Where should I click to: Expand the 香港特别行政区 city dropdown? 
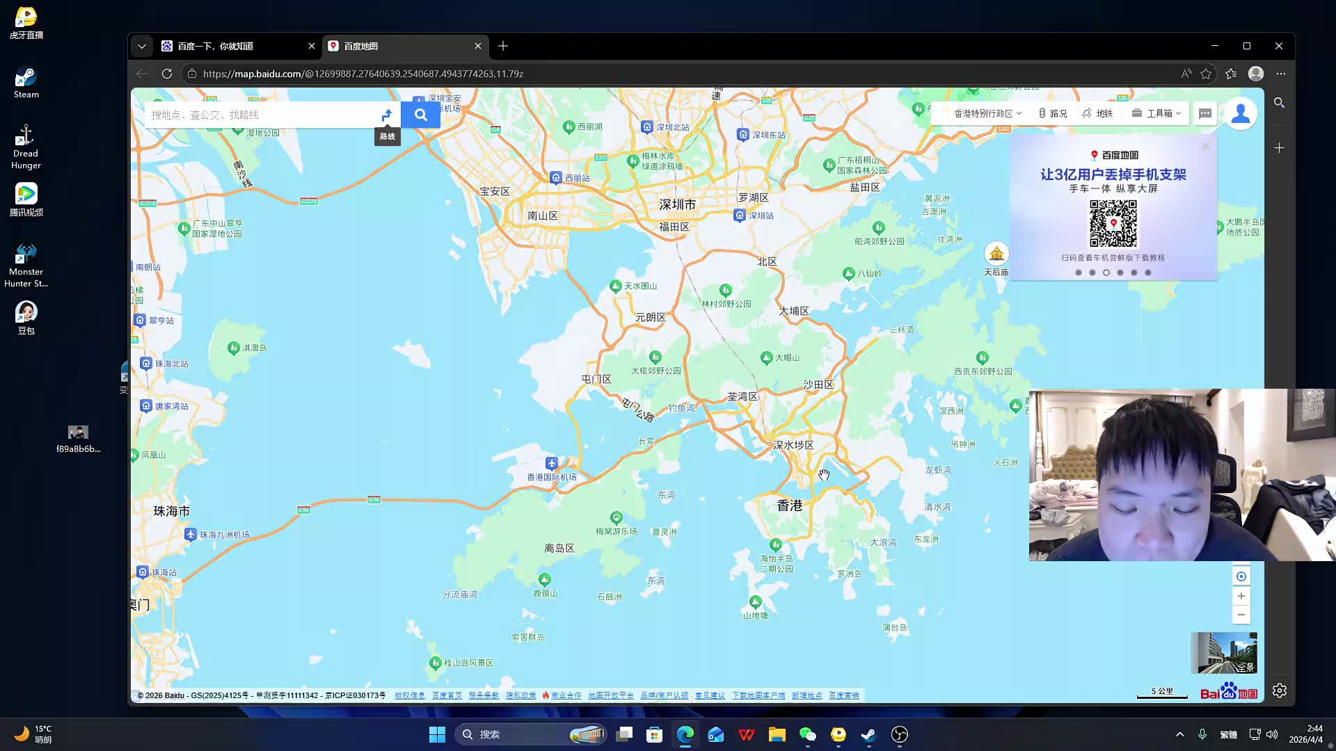(x=987, y=113)
